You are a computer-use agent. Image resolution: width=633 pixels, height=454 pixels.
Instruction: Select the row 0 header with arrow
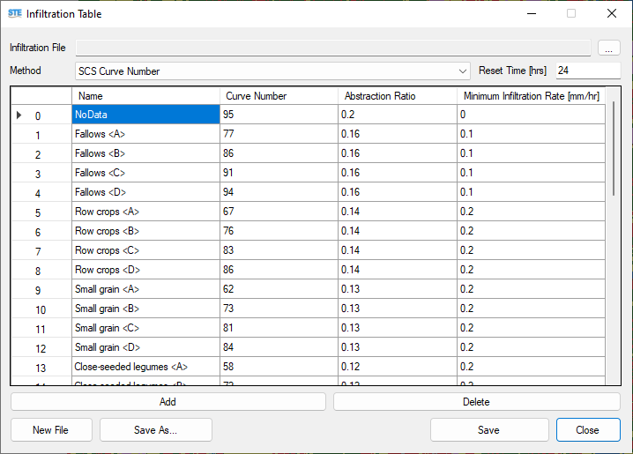pos(41,115)
